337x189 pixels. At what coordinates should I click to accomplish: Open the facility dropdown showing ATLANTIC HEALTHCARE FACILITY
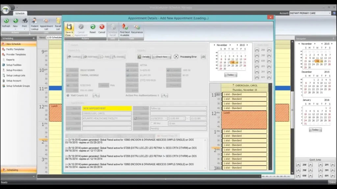(x=130, y=118)
